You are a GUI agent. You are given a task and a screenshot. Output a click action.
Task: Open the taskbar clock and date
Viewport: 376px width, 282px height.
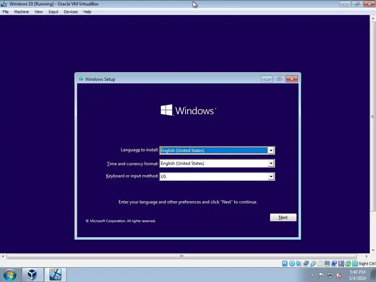coord(357,275)
